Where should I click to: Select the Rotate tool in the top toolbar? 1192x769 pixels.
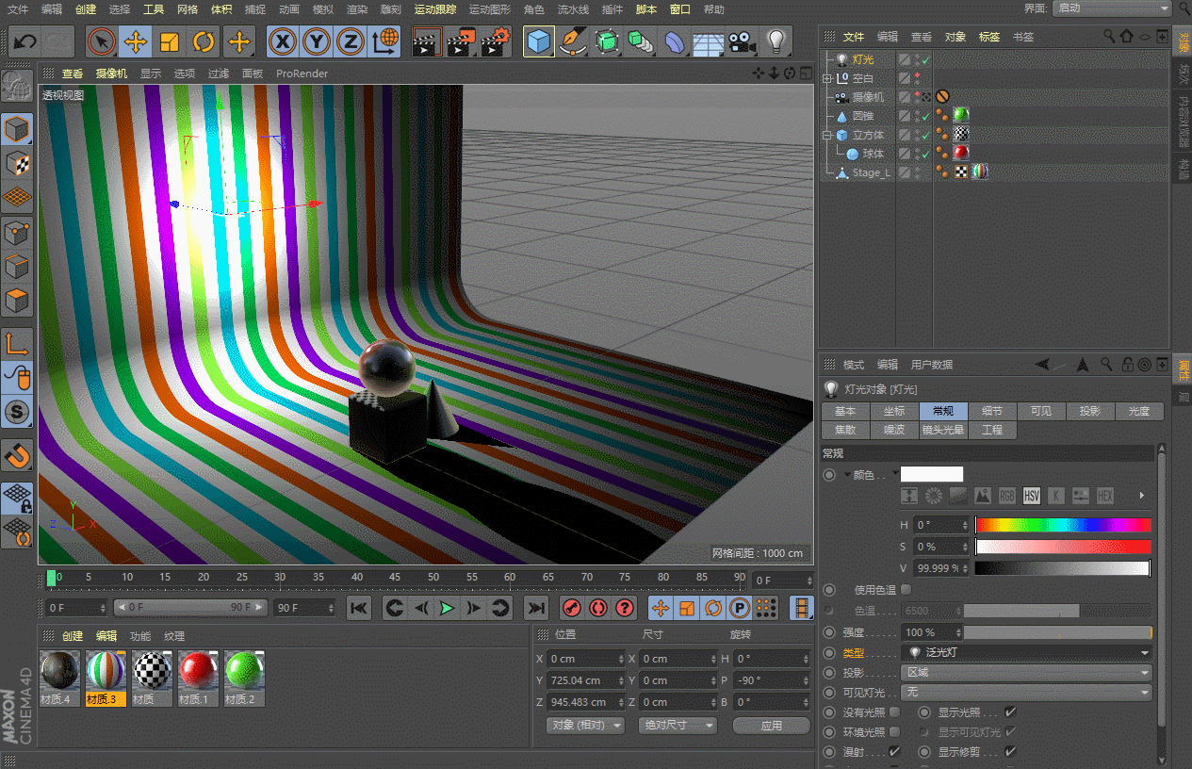click(204, 42)
